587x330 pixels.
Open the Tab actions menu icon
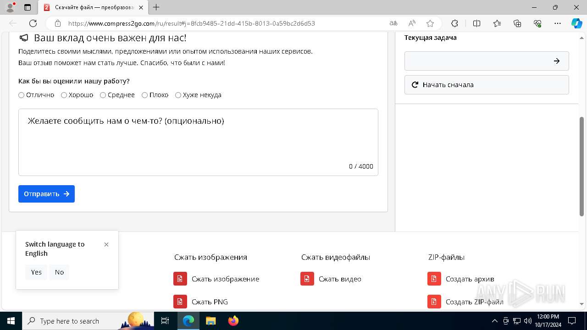[x=28, y=7]
